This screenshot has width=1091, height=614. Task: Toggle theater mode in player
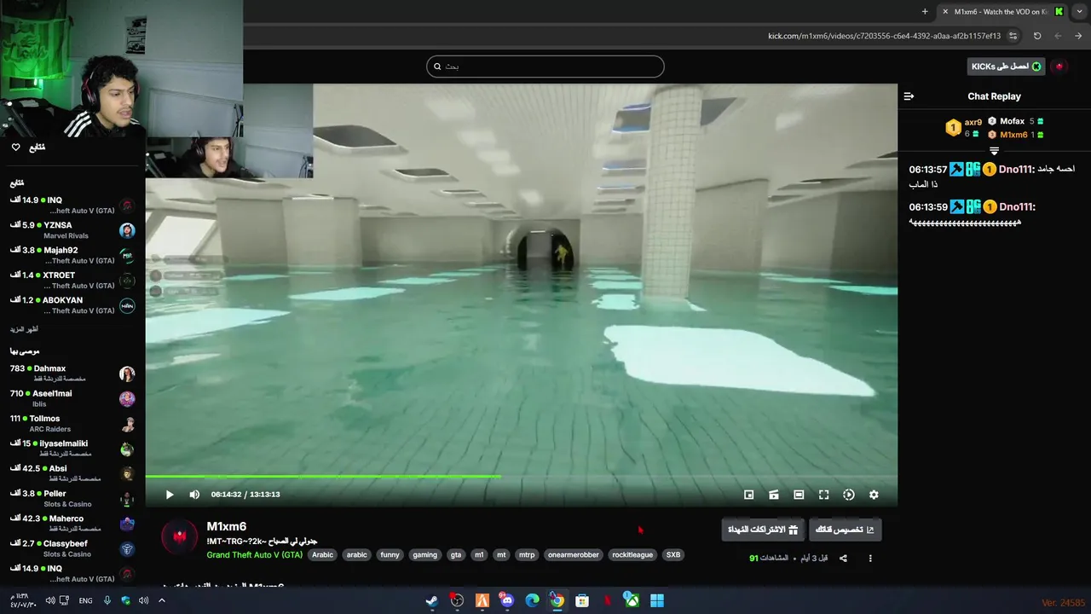tap(799, 495)
